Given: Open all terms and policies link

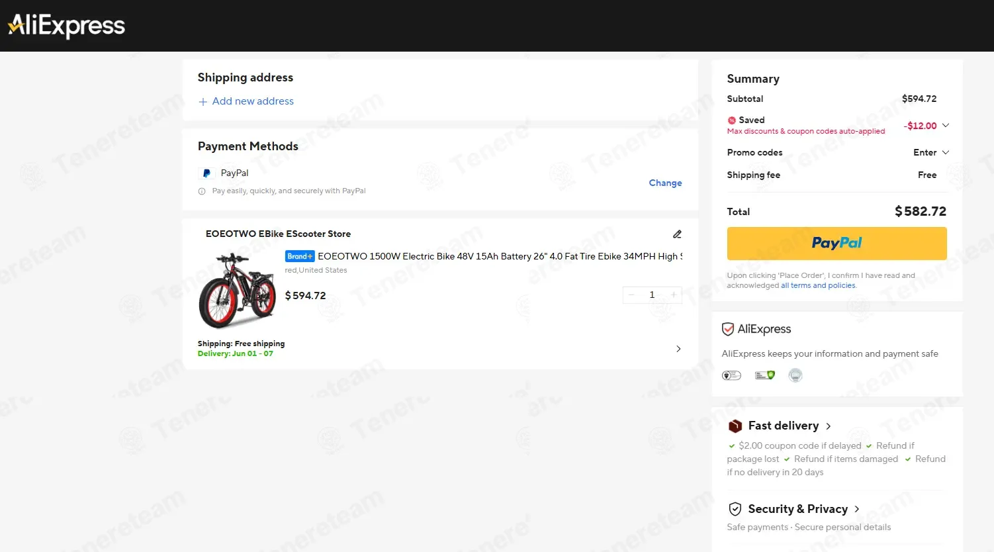Looking at the screenshot, I should (x=818, y=286).
